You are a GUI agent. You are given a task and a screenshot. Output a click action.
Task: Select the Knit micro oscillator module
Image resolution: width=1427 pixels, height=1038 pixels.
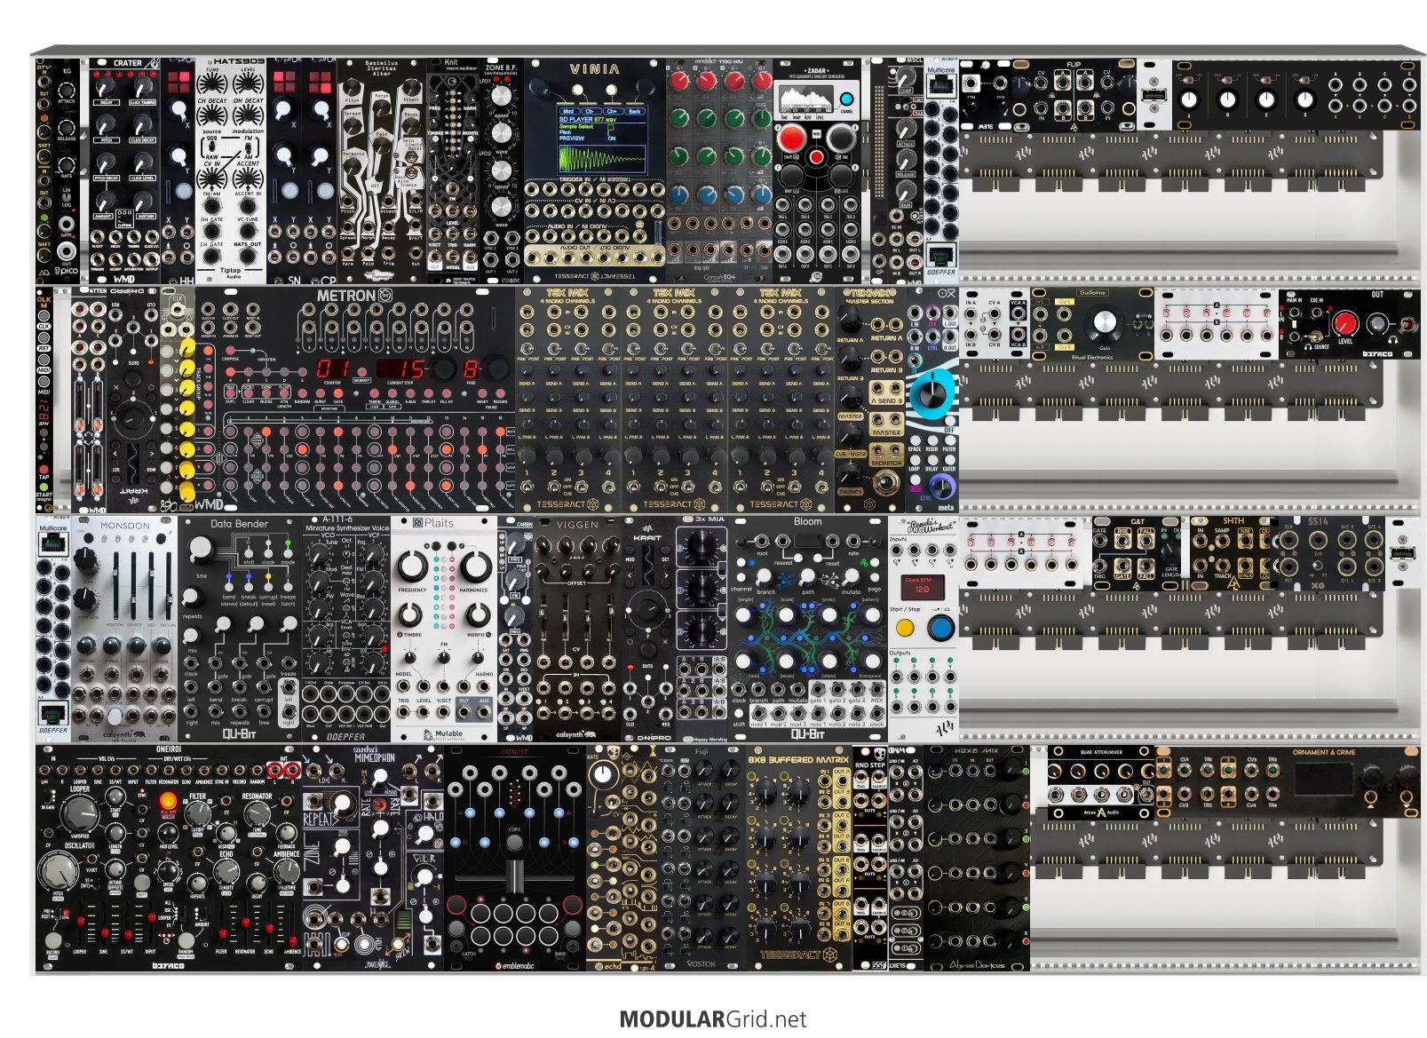(453, 171)
